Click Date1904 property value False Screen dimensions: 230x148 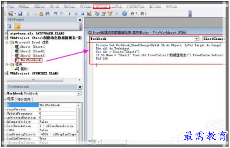[x=57, y=130]
